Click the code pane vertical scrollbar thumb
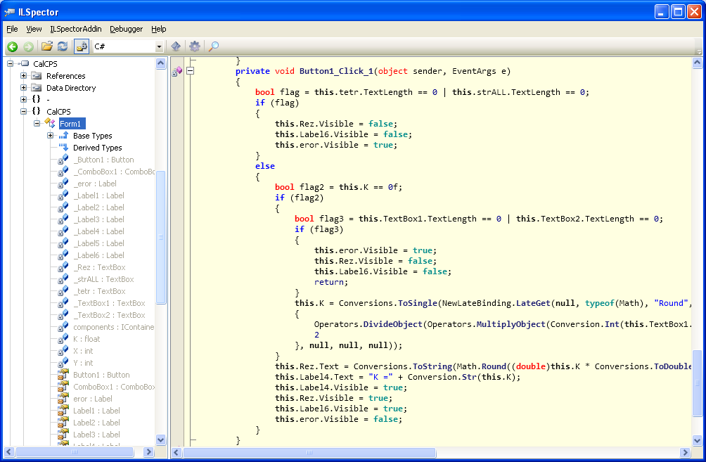This screenshot has width=706, height=462. coord(697,383)
